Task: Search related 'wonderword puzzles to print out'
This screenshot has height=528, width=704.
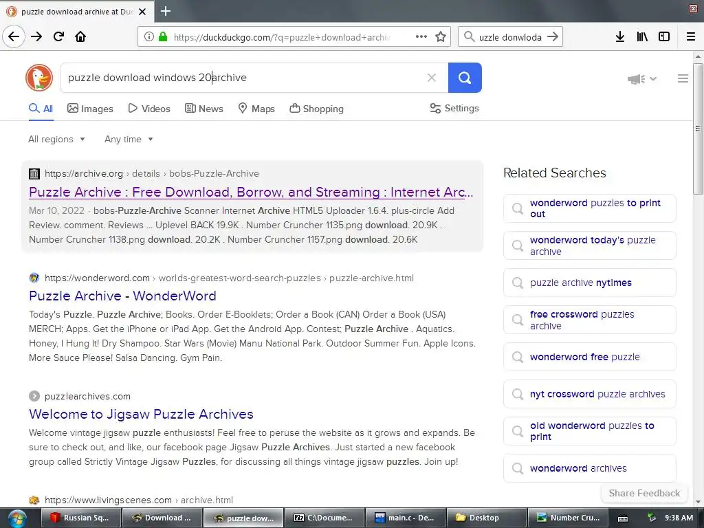Action: tap(589, 208)
